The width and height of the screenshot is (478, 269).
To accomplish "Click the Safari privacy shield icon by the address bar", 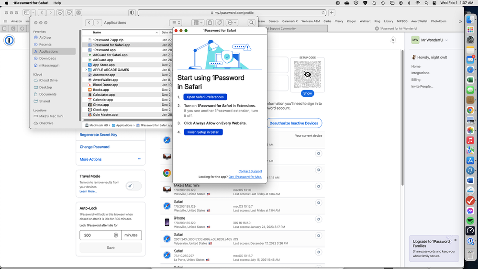I will pos(132,13).
